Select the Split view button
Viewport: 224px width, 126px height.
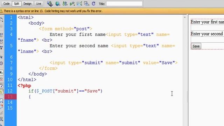pyautogui.click(x=16, y=4)
